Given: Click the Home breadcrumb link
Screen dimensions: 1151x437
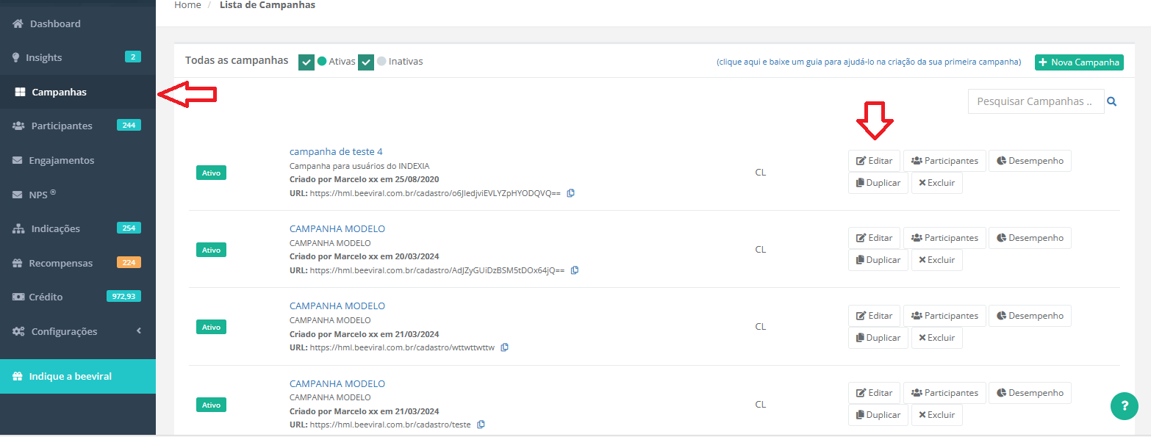Looking at the screenshot, I should click(187, 5).
